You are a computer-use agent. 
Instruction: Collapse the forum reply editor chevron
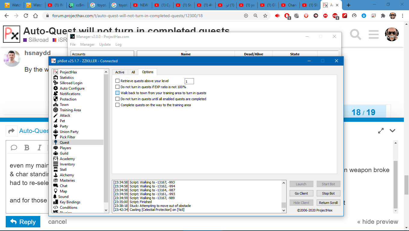[x=392, y=131]
